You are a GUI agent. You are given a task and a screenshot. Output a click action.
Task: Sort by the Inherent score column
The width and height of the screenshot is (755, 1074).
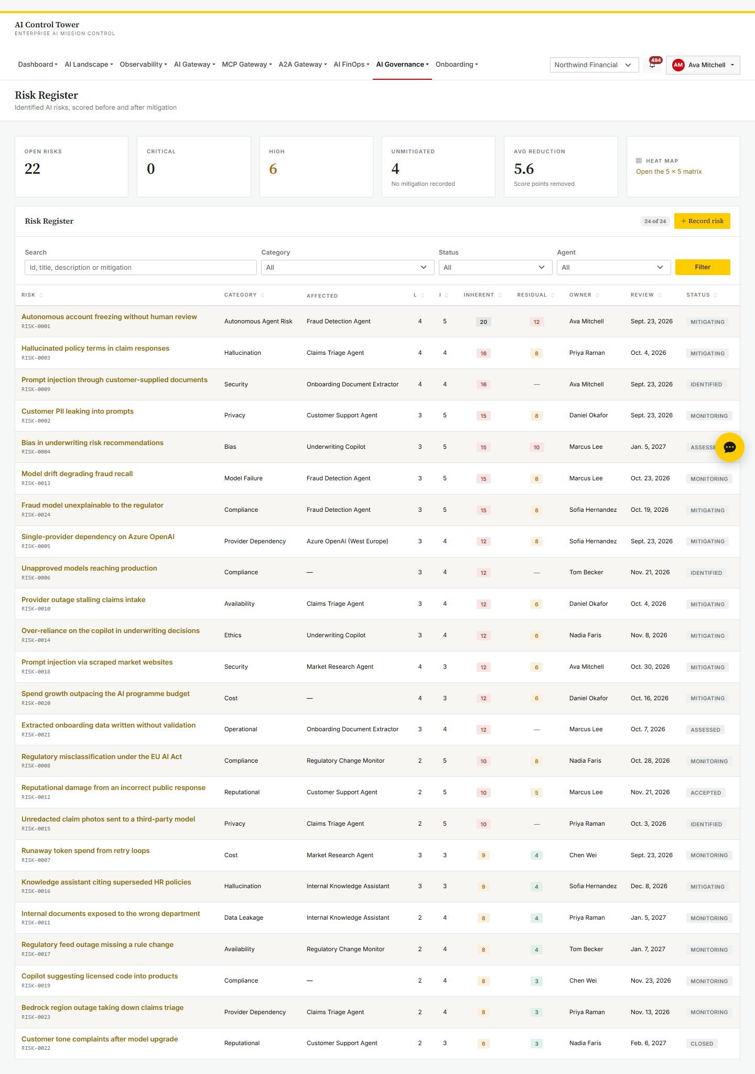(482, 295)
